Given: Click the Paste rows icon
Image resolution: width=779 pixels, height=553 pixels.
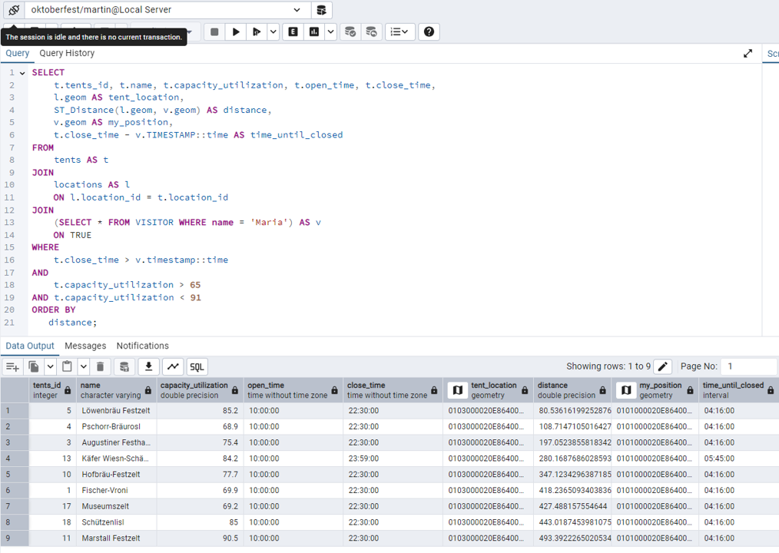Looking at the screenshot, I should (x=67, y=366).
